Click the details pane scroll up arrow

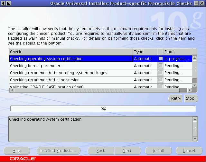tap(195, 119)
